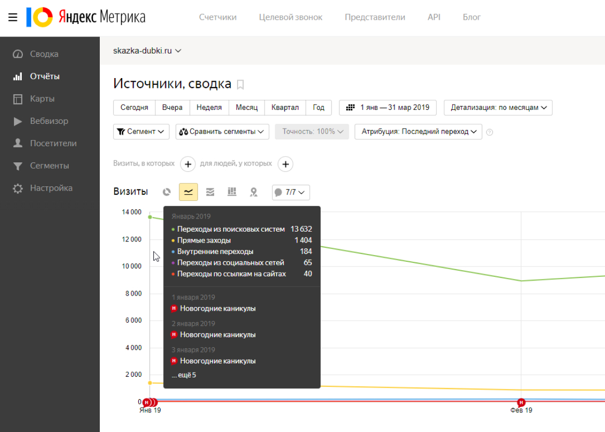Click the Yandex Metrica logo
Viewport: 605px width, 432px height.
(x=86, y=17)
